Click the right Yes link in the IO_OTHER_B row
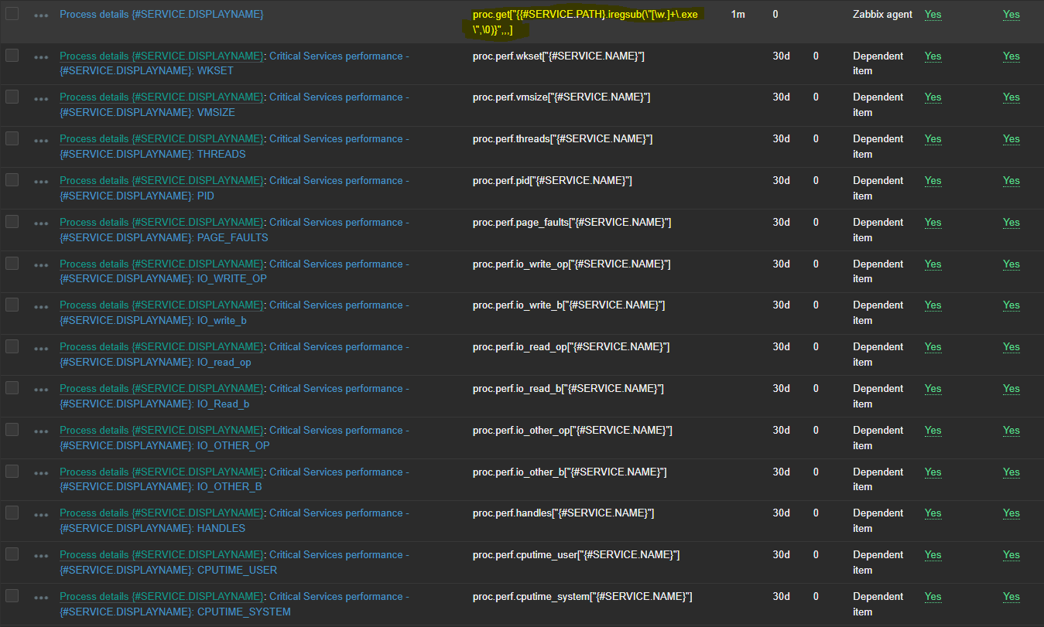This screenshot has width=1044, height=627. (x=1011, y=472)
